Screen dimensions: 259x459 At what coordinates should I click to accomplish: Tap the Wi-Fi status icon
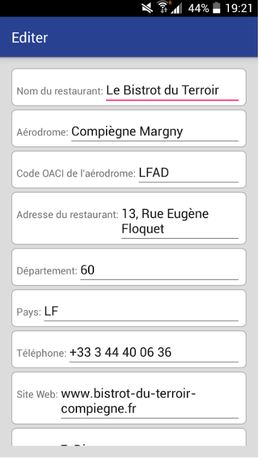coord(163,8)
